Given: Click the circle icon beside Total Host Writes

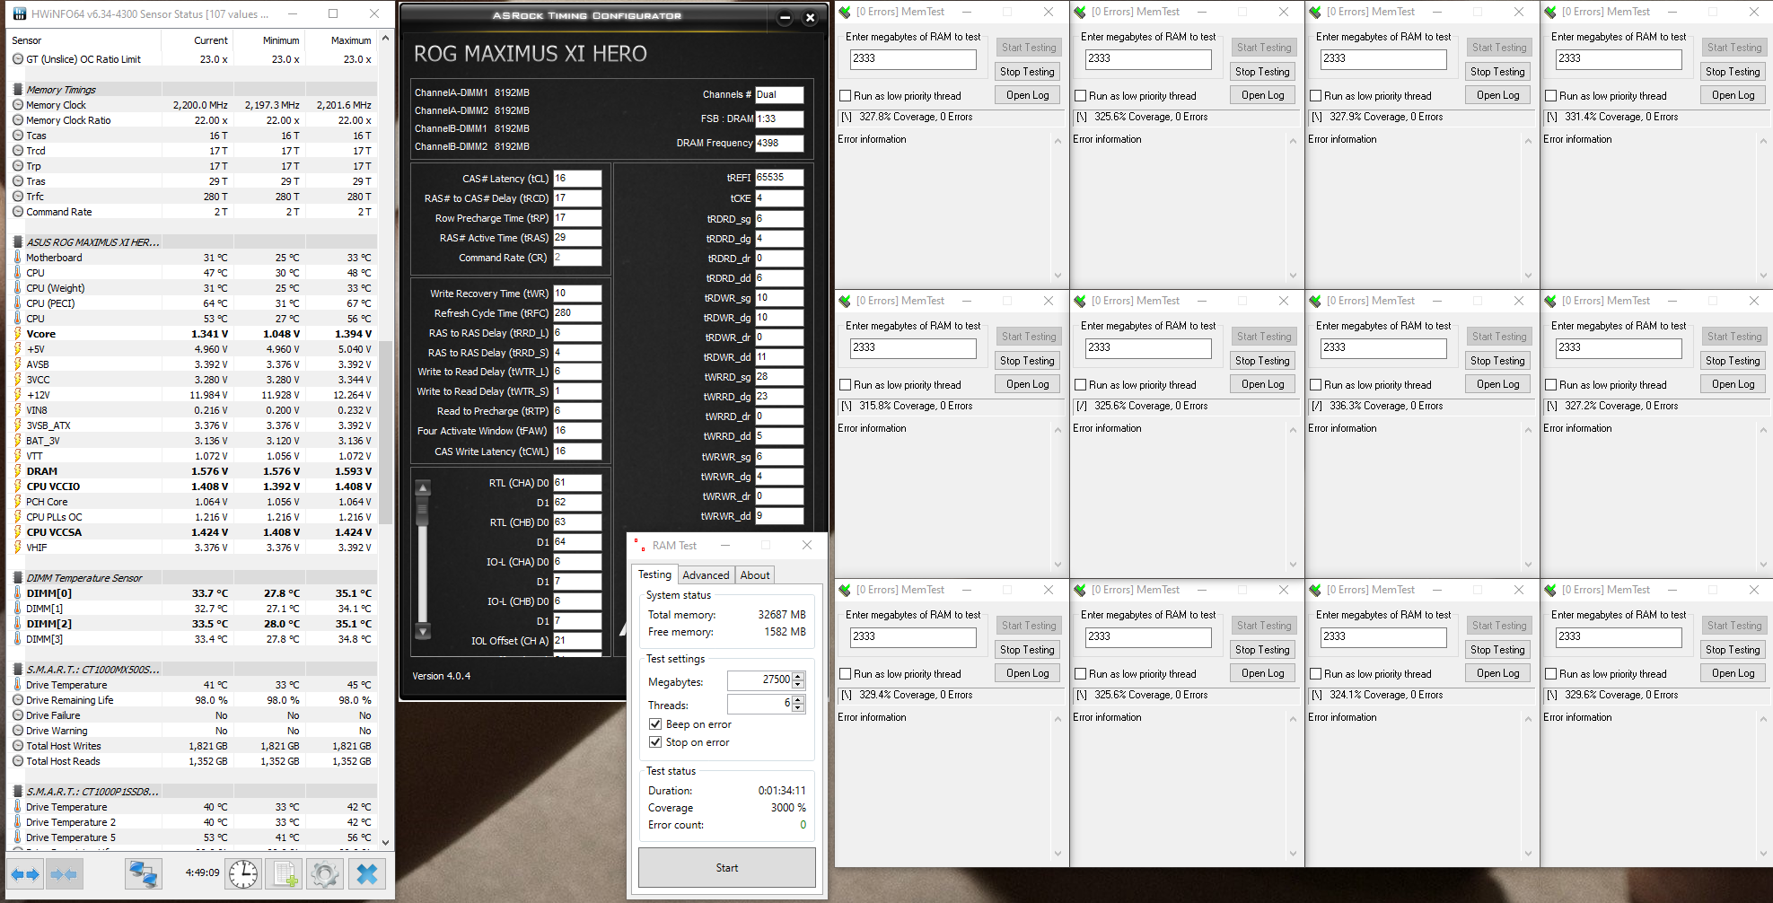Looking at the screenshot, I should pyautogui.click(x=18, y=746).
